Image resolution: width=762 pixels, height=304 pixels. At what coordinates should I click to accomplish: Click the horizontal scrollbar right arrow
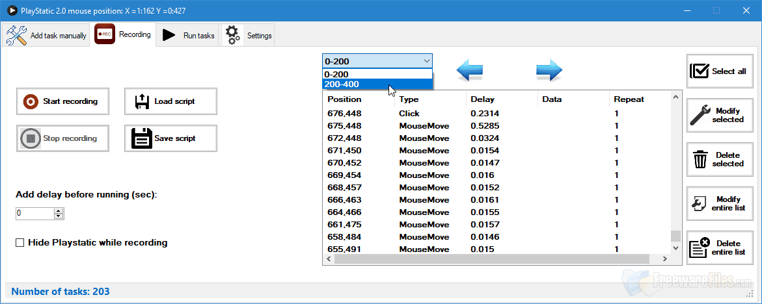tap(666, 259)
